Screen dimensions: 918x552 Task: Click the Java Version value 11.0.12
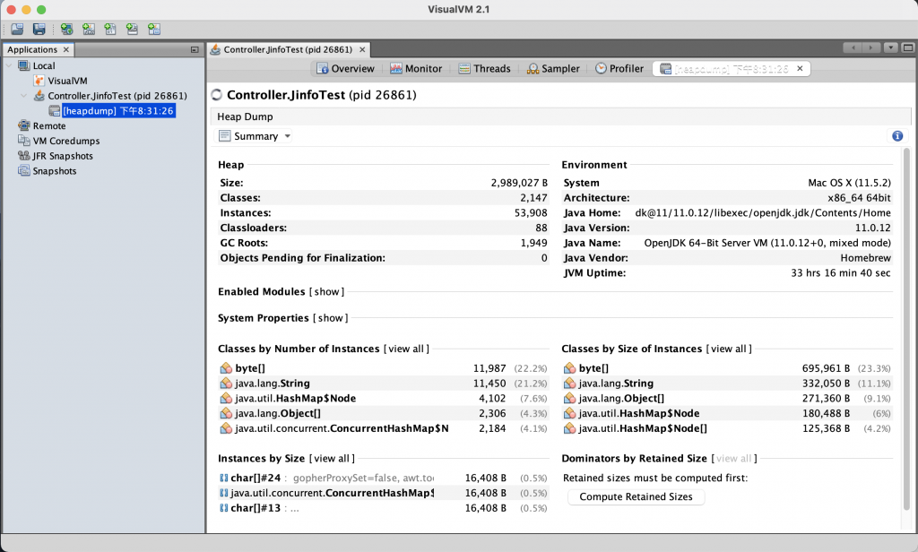click(873, 228)
